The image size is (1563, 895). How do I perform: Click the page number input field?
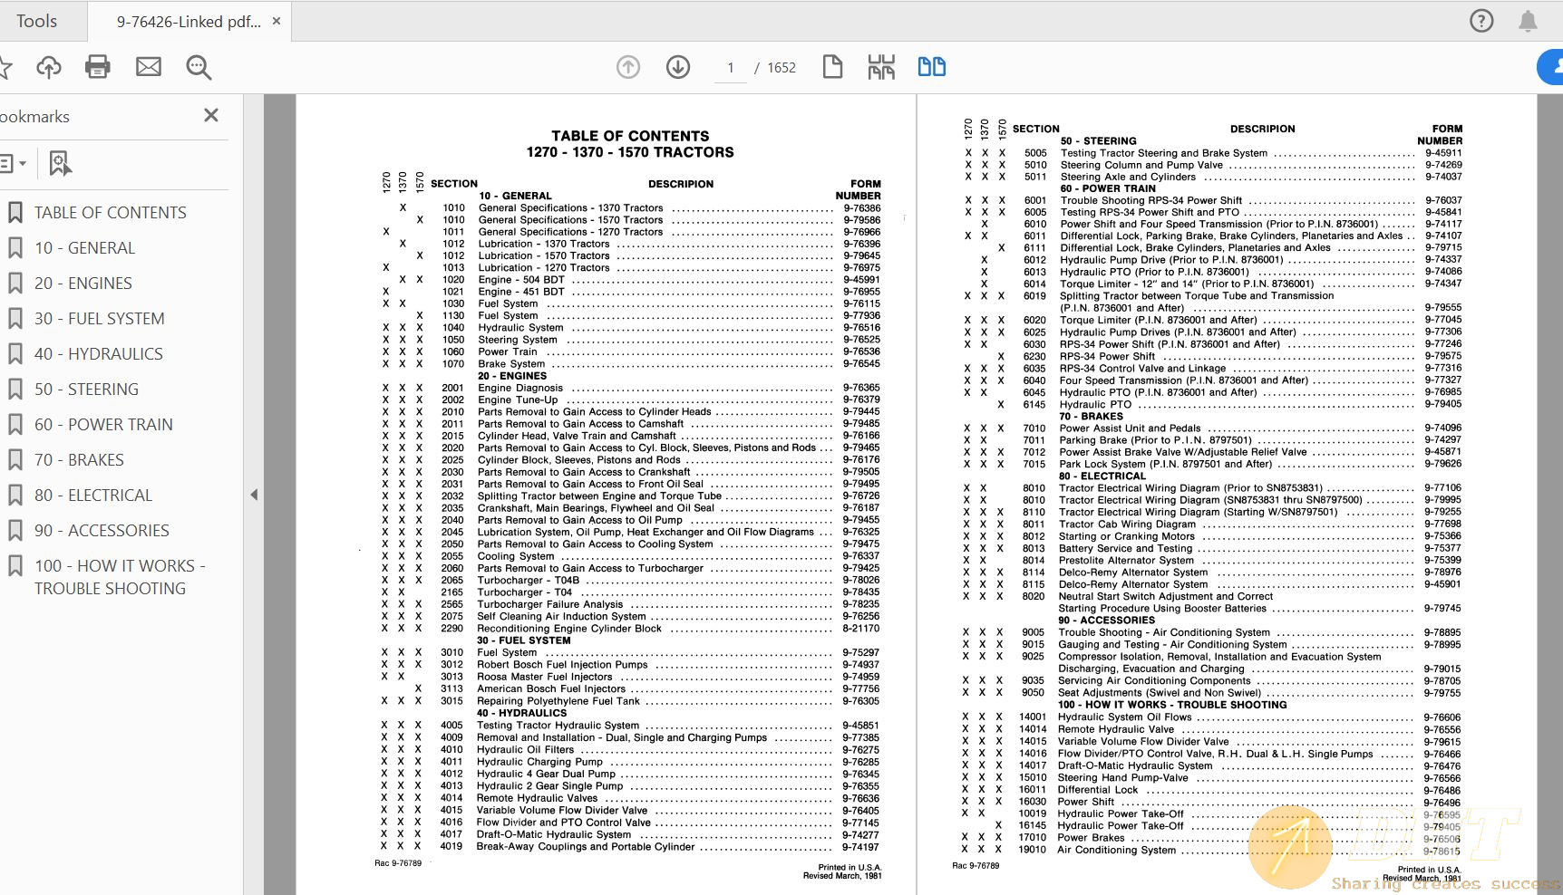[730, 66]
